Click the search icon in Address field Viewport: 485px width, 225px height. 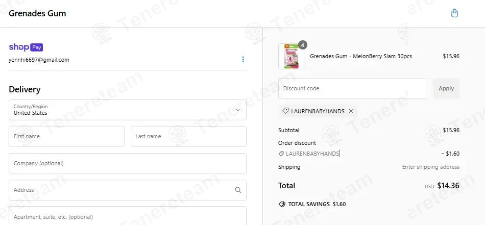pos(238,190)
